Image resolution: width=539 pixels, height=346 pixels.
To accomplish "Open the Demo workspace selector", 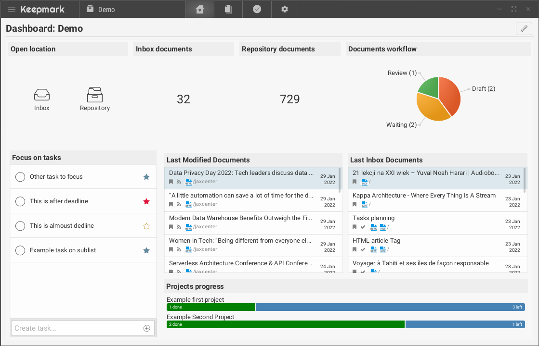I will pyautogui.click(x=101, y=9).
